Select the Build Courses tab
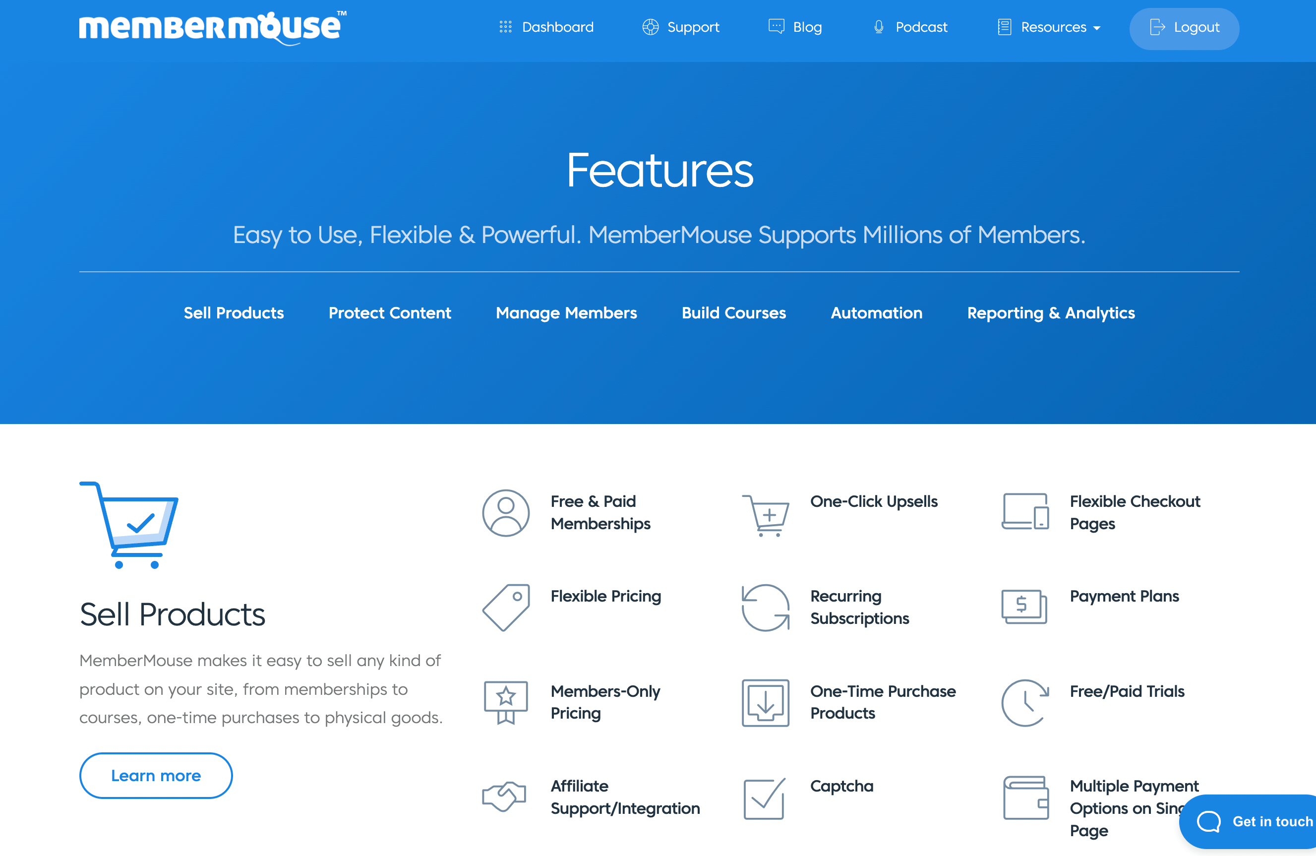 coord(734,312)
